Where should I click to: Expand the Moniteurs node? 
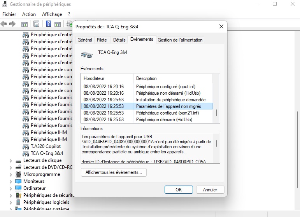[11, 182]
